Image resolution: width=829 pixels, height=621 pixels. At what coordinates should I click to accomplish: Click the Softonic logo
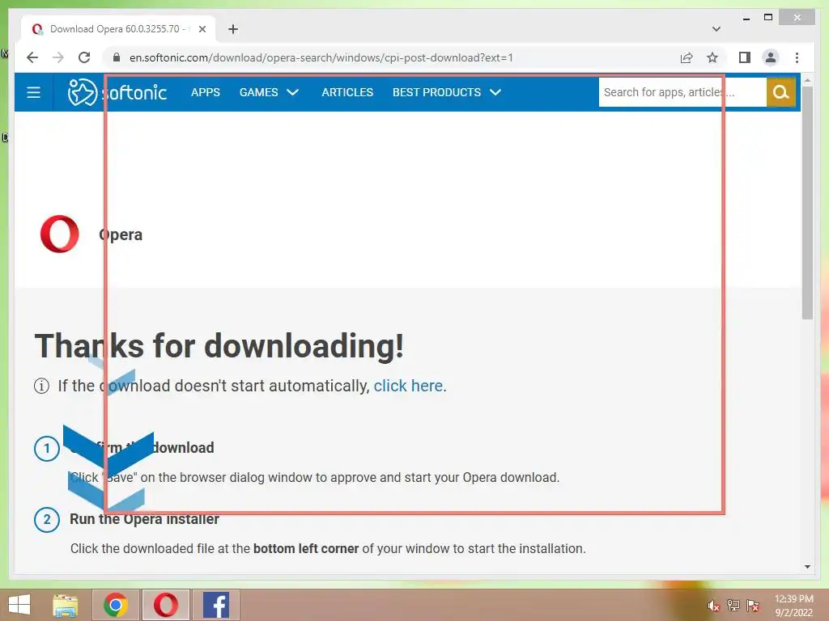[x=117, y=92]
